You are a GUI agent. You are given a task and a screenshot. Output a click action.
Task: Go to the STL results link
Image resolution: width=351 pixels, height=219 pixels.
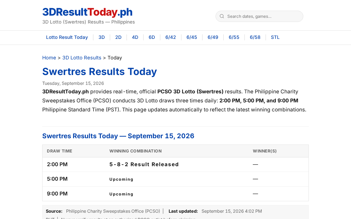point(275,37)
